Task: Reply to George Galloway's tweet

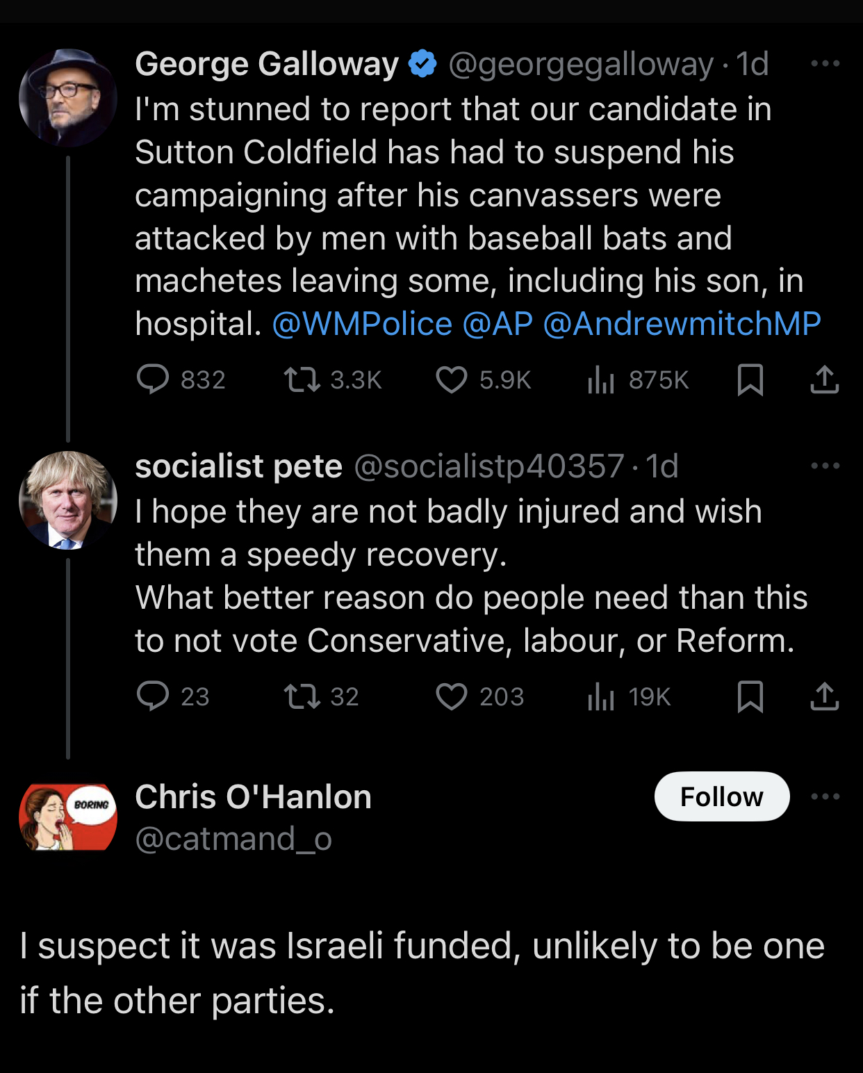Action: [x=153, y=379]
